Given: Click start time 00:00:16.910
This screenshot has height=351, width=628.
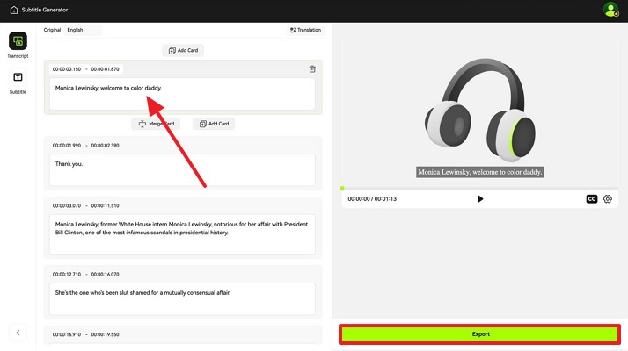Looking at the screenshot, I should point(67,334).
